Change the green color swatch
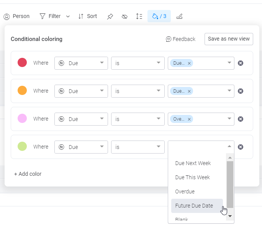262x229 pixels. tap(22, 146)
